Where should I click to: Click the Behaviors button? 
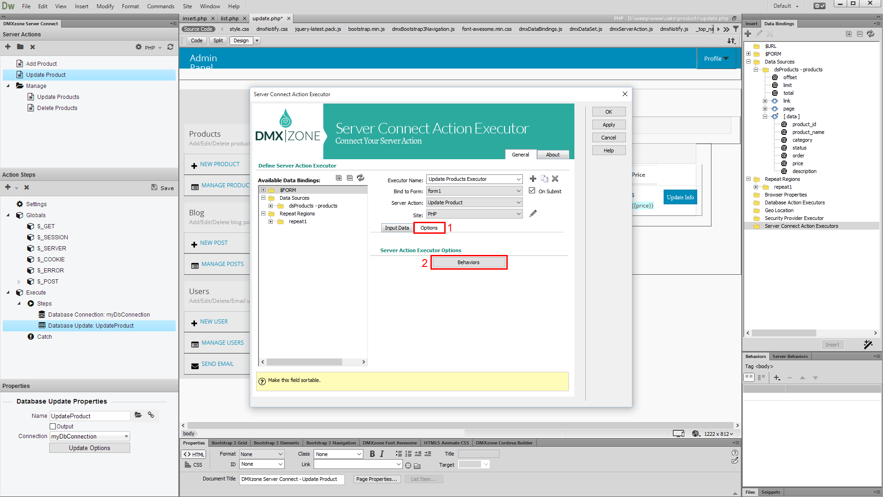pos(469,262)
